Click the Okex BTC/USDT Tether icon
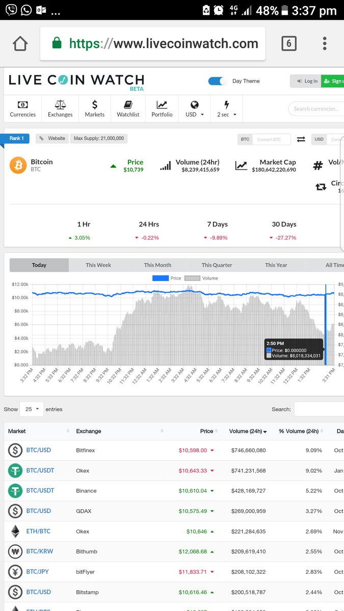The width and height of the screenshot is (344, 611). click(x=15, y=470)
